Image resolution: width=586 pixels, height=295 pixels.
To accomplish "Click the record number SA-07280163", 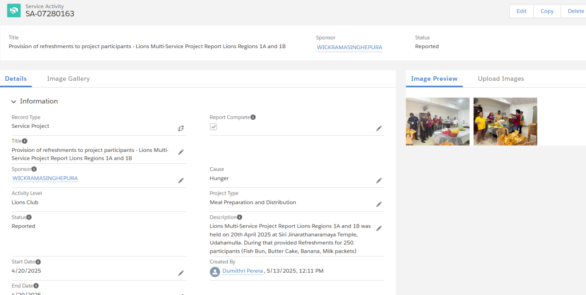I will tap(50, 14).
